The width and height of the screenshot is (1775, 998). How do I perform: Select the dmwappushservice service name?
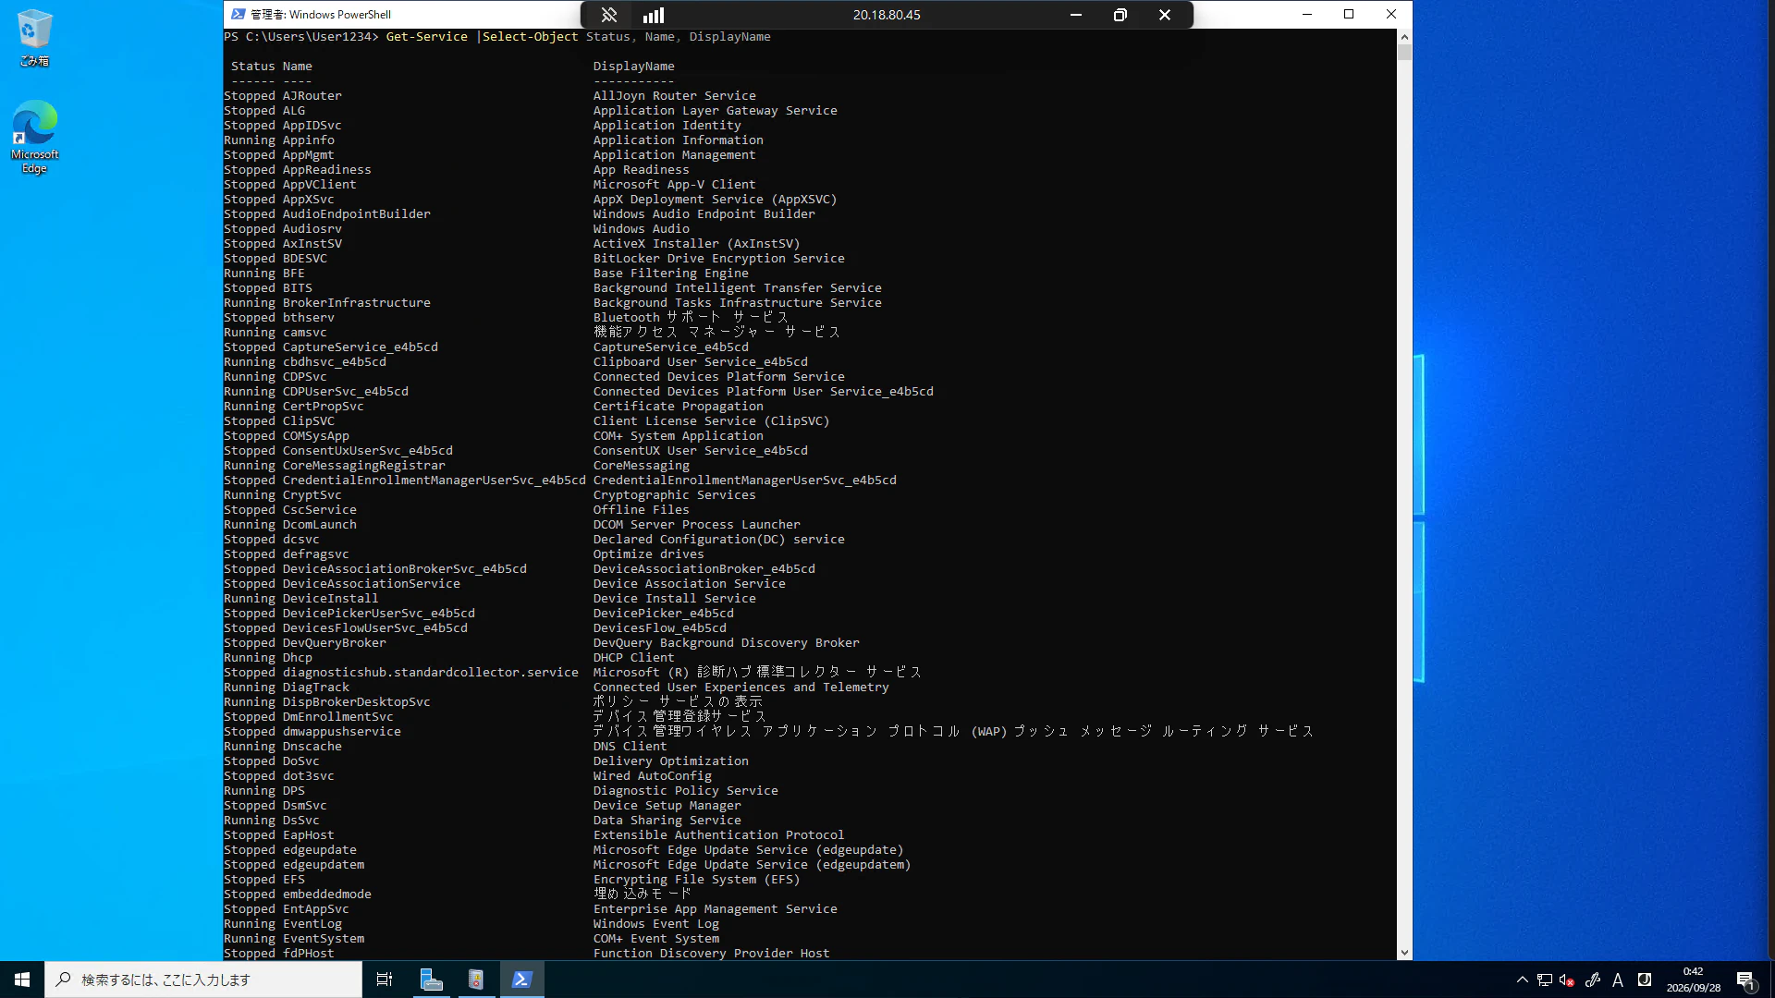pos(341,731)
